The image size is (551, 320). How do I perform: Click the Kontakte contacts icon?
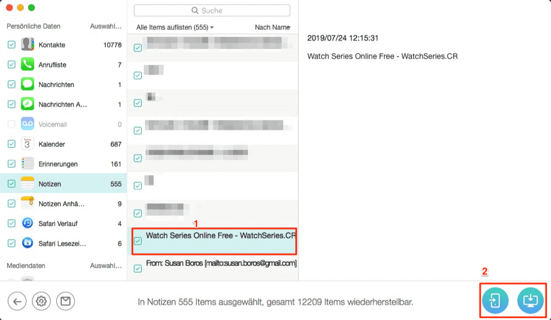[28, 44]
